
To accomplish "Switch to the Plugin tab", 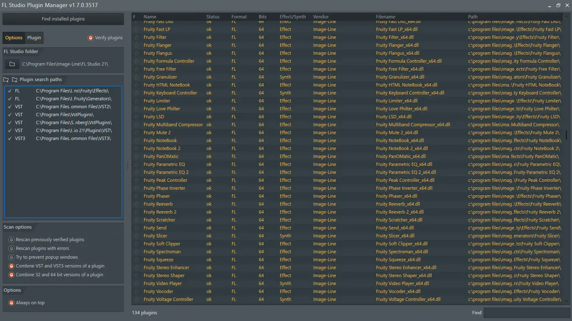I will [34, 38].
